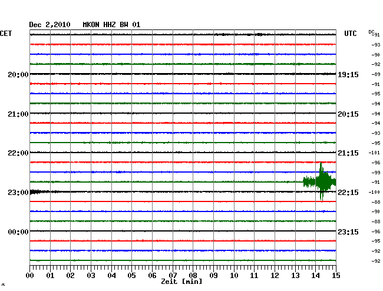Click minute tick label 02
This screenshot has width=383, height=291.
pyautogui.click(x=70, y=276)
